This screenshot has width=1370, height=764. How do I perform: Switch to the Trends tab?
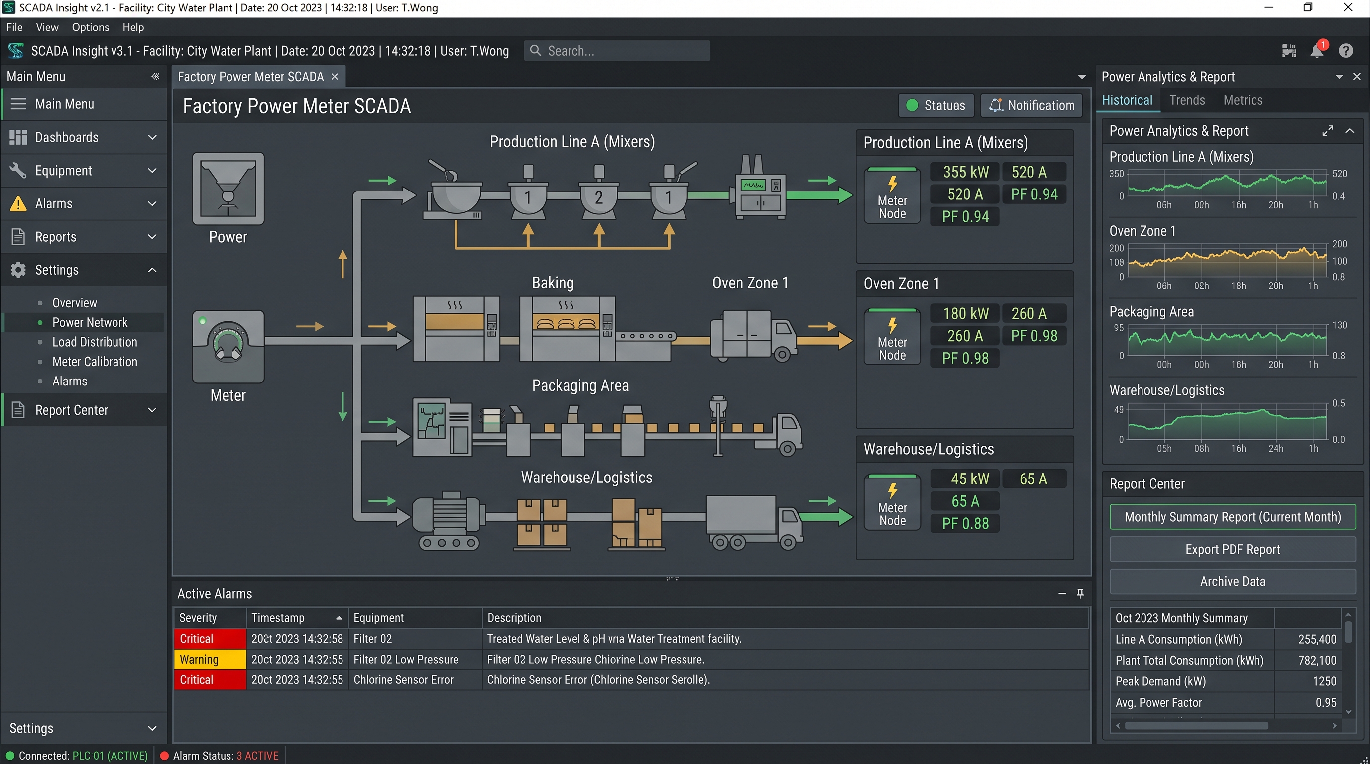pyautogui.click(x=1187, y=100)
